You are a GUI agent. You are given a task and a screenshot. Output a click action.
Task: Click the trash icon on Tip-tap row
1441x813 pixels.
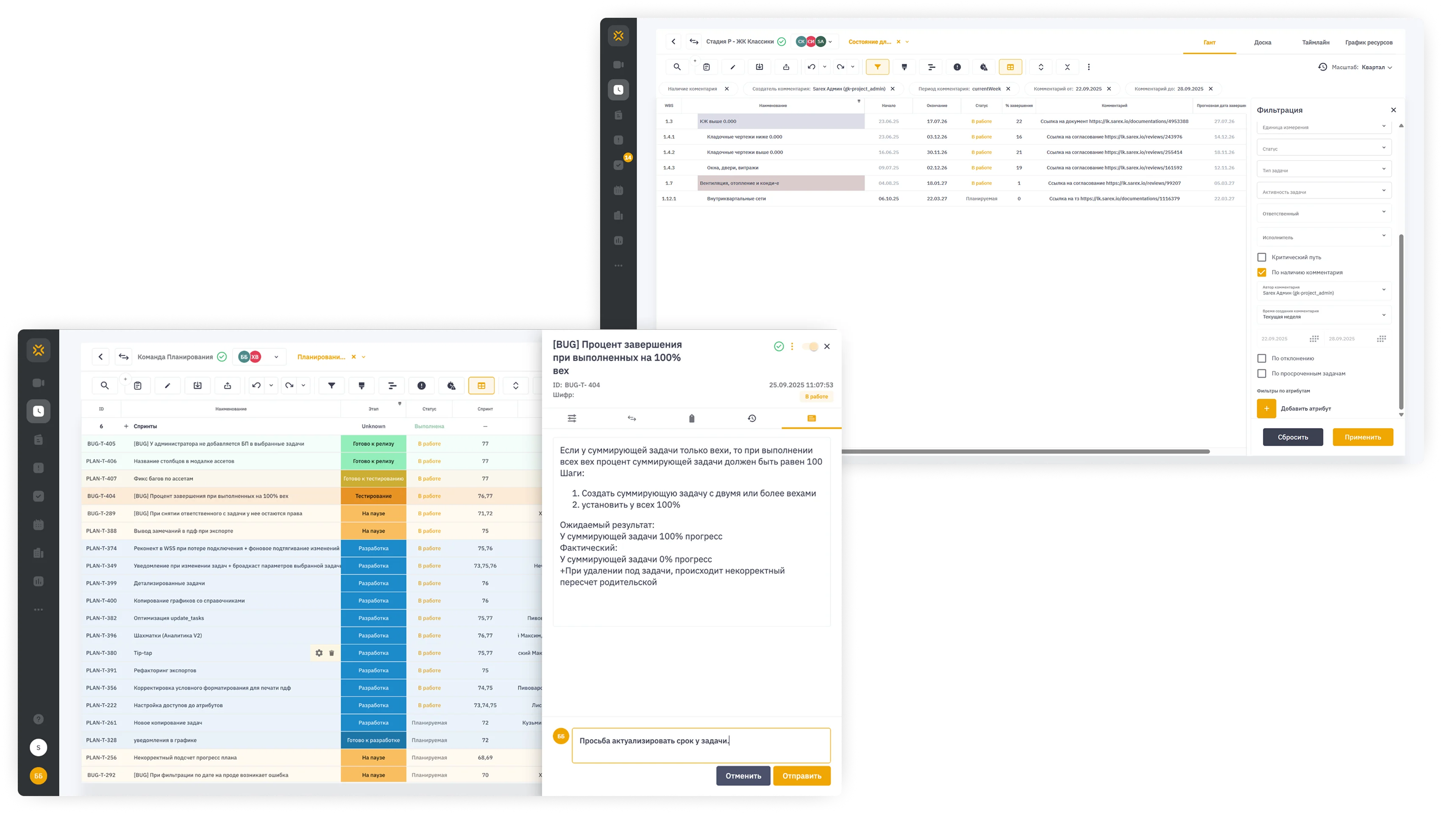coord(332,653)
